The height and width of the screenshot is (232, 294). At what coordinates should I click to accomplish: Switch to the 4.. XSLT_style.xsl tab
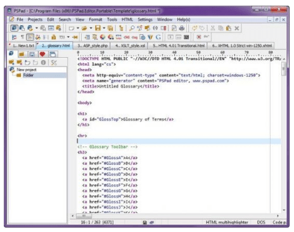129,46
